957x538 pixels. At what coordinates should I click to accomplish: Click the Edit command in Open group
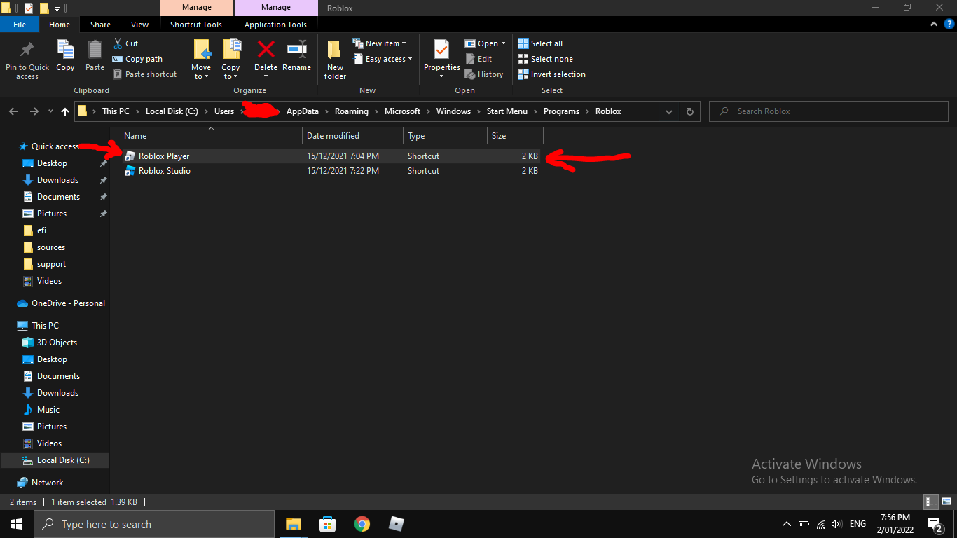pos(478,59)
